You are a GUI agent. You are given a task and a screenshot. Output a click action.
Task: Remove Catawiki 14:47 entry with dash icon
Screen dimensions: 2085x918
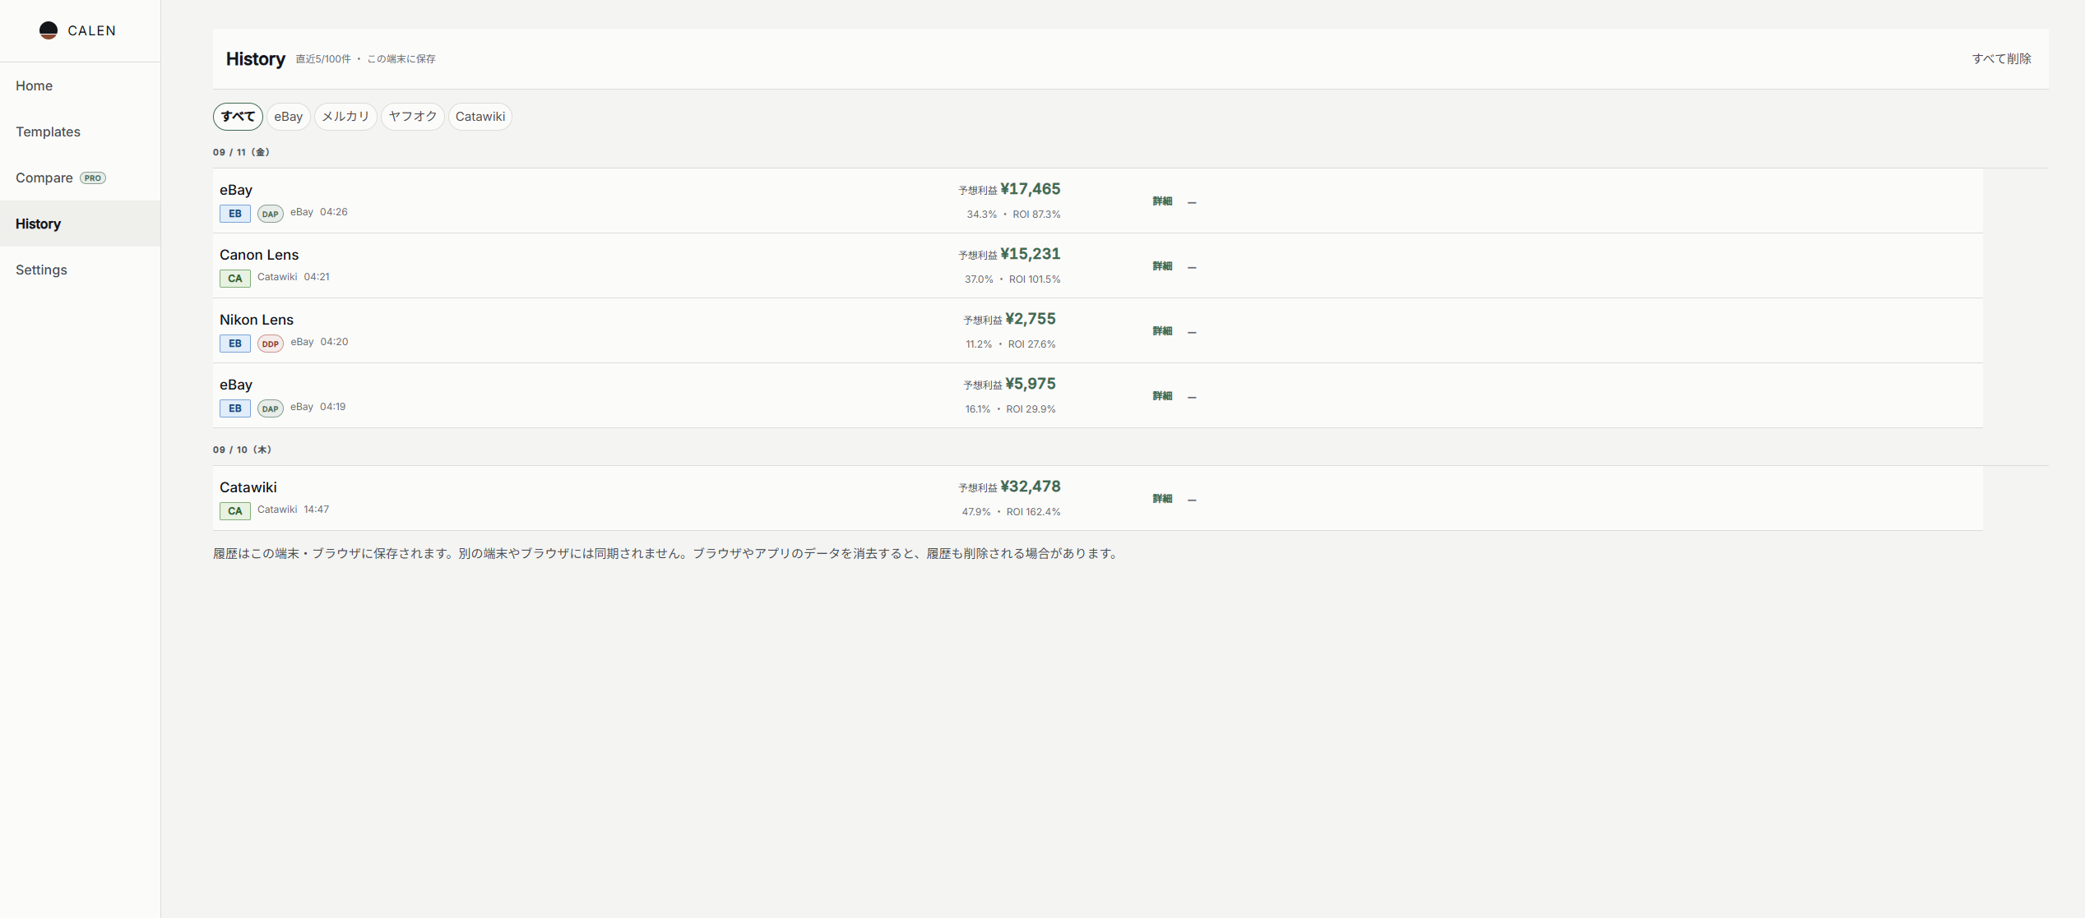pos(1192,500)
